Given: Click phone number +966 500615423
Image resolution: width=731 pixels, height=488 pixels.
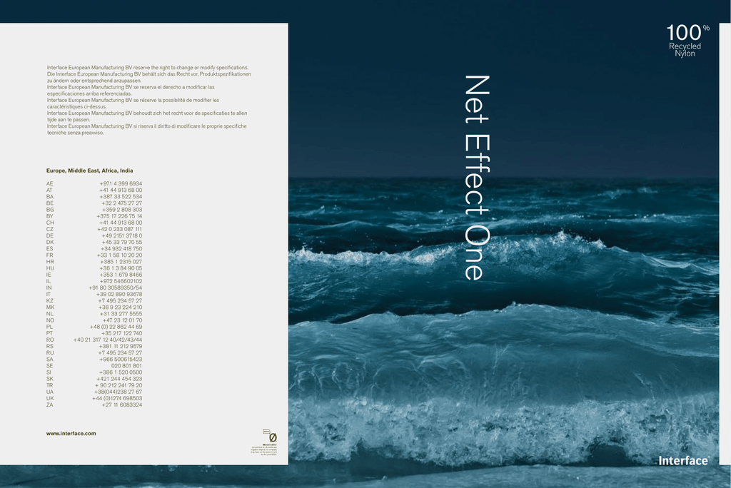Looking at the screenshot, I should tap(121, 360).
